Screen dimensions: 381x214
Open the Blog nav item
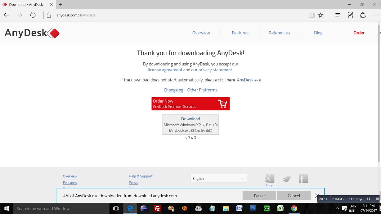(x=318, y=33)
